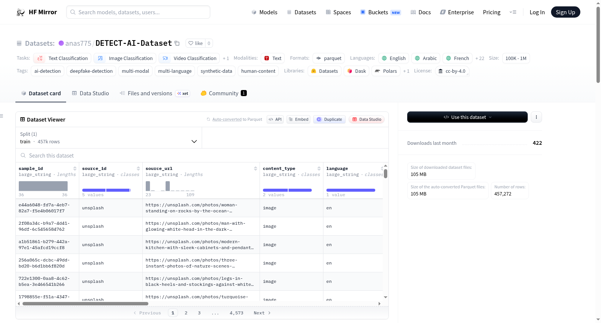Open the Pricing page
601x323 pixels.
492,12
